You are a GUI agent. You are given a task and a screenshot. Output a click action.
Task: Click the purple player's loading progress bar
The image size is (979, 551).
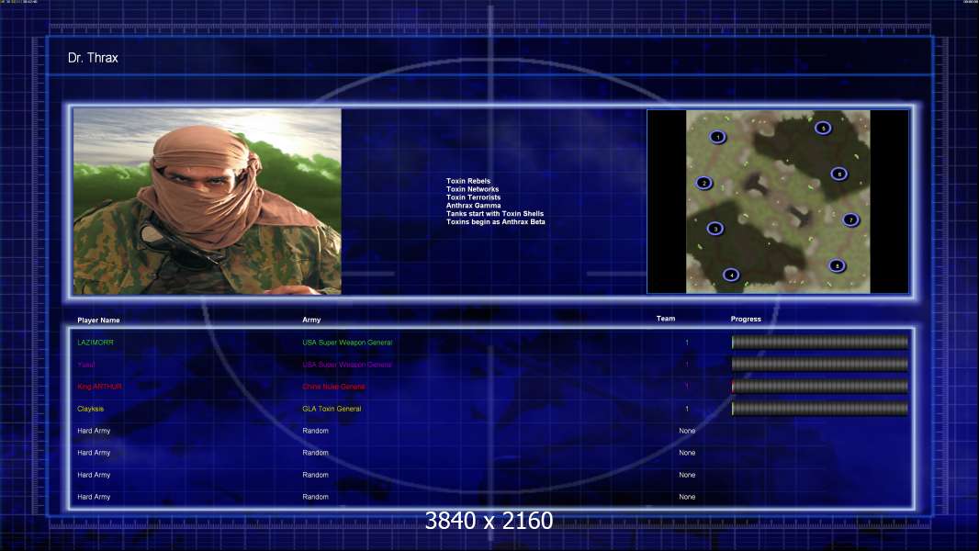(820, 365)
